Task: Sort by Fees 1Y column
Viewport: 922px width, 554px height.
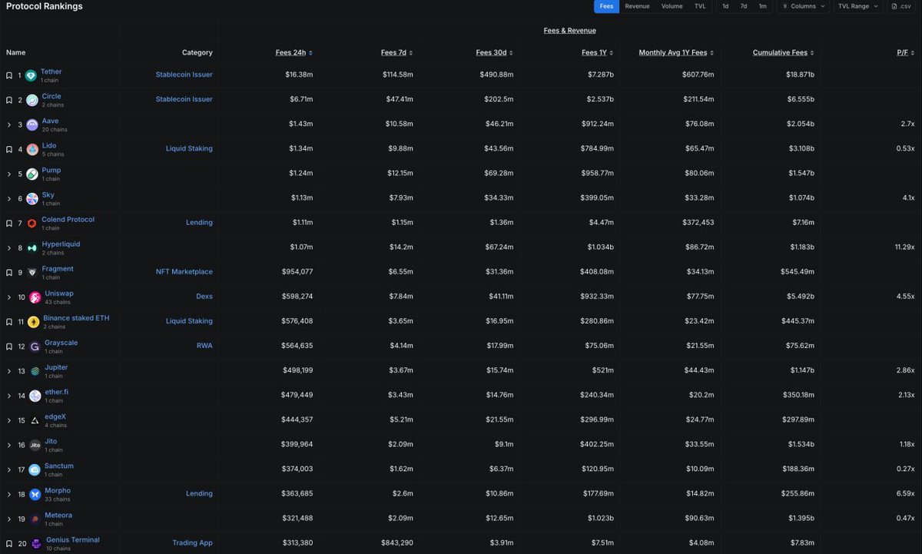Action: pos(597,52)
